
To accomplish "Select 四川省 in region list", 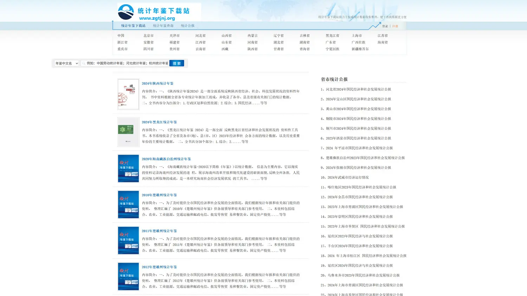I will tap(149, 49).
